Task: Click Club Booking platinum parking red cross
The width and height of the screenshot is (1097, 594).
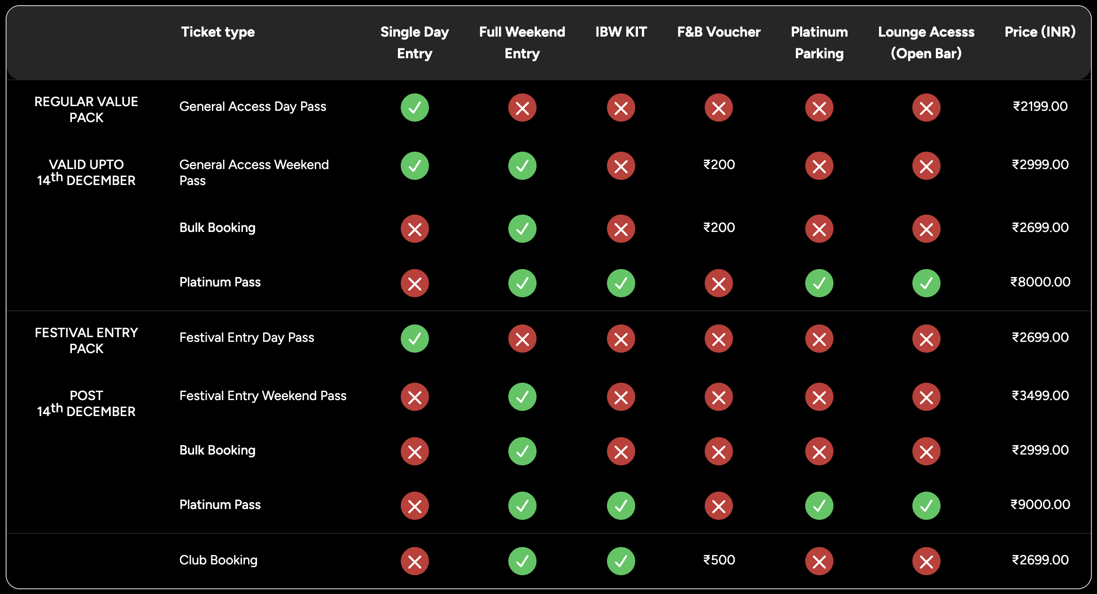Action: 819,561
